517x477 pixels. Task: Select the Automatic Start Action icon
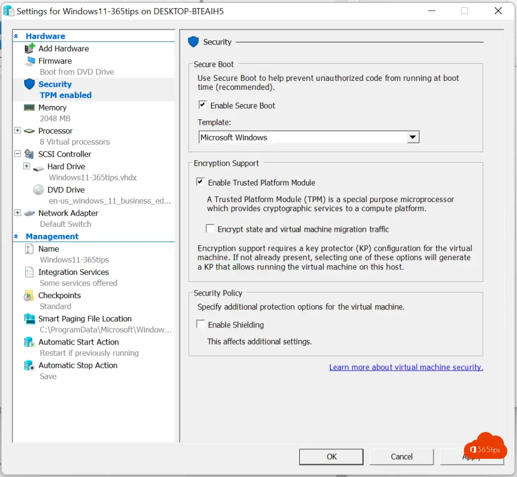pyautogui.click(x=29, y=342)
